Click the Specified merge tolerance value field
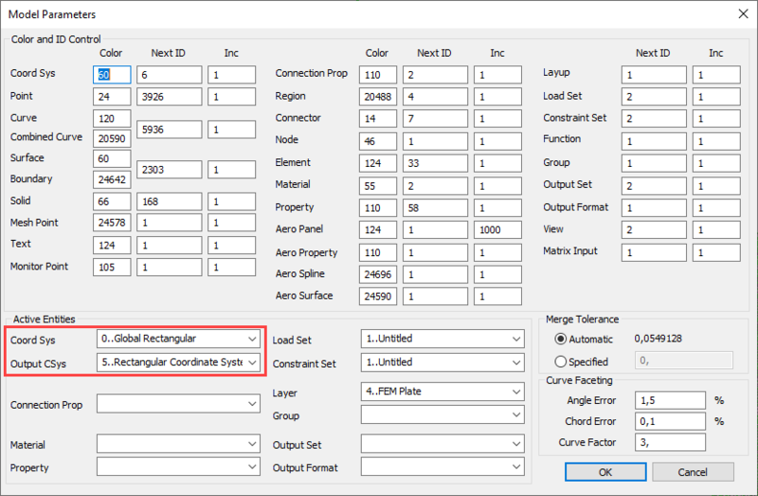The height and width of the screenshot is (496, 758). pos(683,360)
